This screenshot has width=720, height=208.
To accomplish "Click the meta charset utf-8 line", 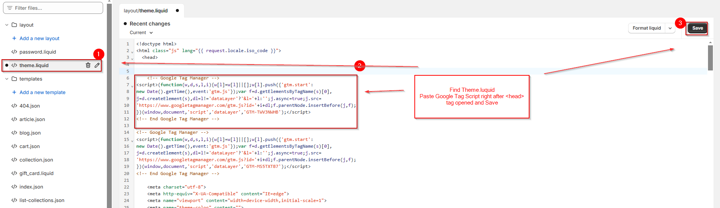I will click(x=177, y=187).
